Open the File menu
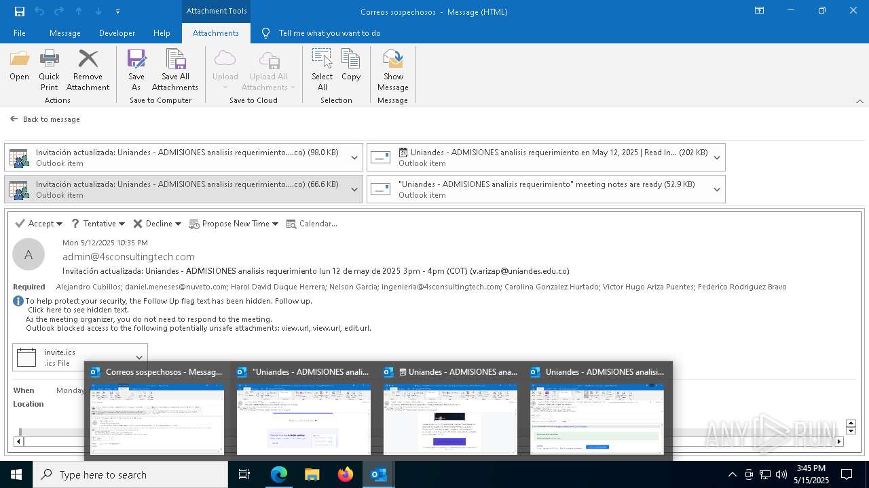This screenshot has width=869, height=488. tap(20, 33)
